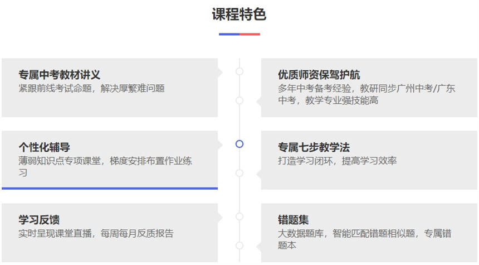Click the blue active bar under 个性化辅导
The width and height of the screenshot is (479, 265).
click(110, 189)
